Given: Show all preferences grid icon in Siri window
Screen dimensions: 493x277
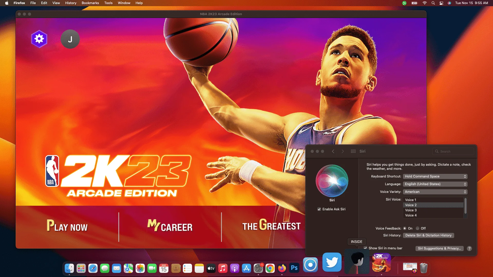Looking at the screenshot, I should coord(353,151).
